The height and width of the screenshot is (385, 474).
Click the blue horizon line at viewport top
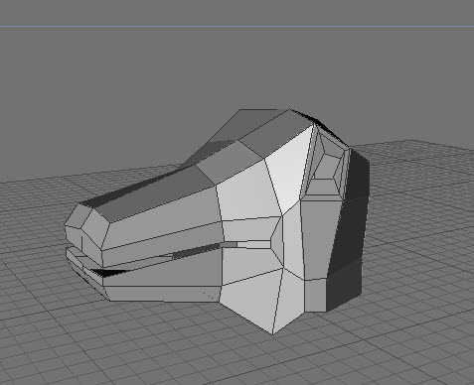[x=237, y=26]
